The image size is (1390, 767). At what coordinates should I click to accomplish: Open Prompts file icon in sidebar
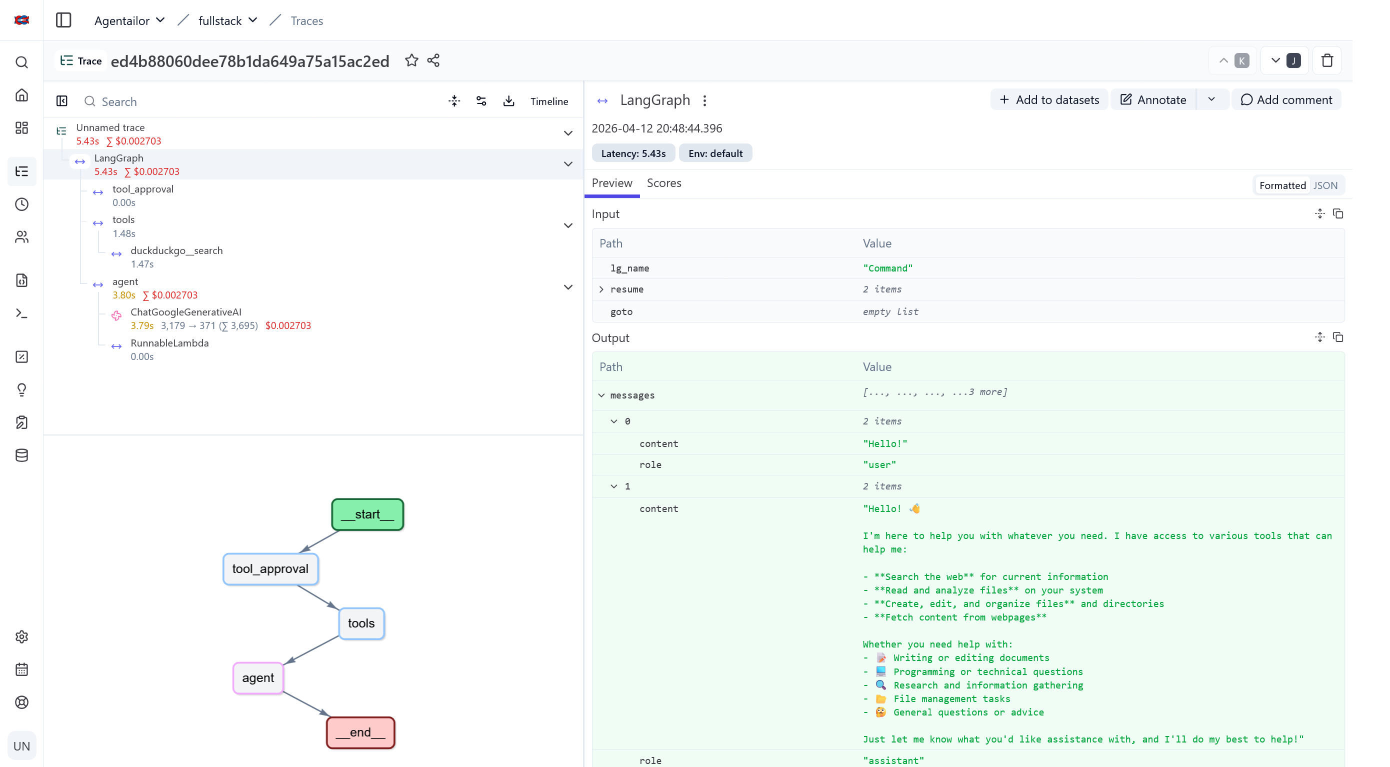point(21,280)
